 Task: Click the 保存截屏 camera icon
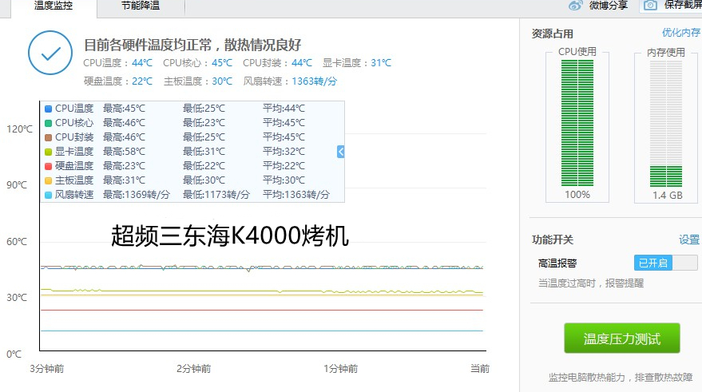tap(650, 6)
